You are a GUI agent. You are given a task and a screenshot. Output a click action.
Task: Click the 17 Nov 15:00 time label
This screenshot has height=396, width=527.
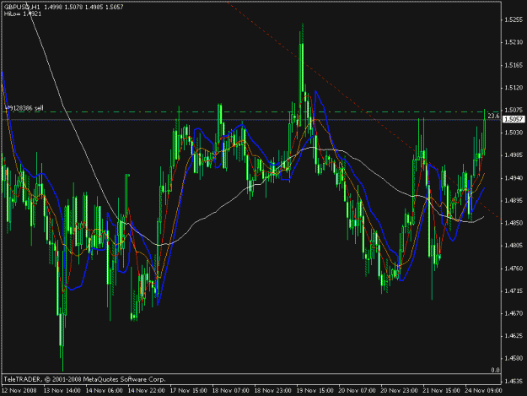(189, 391)
